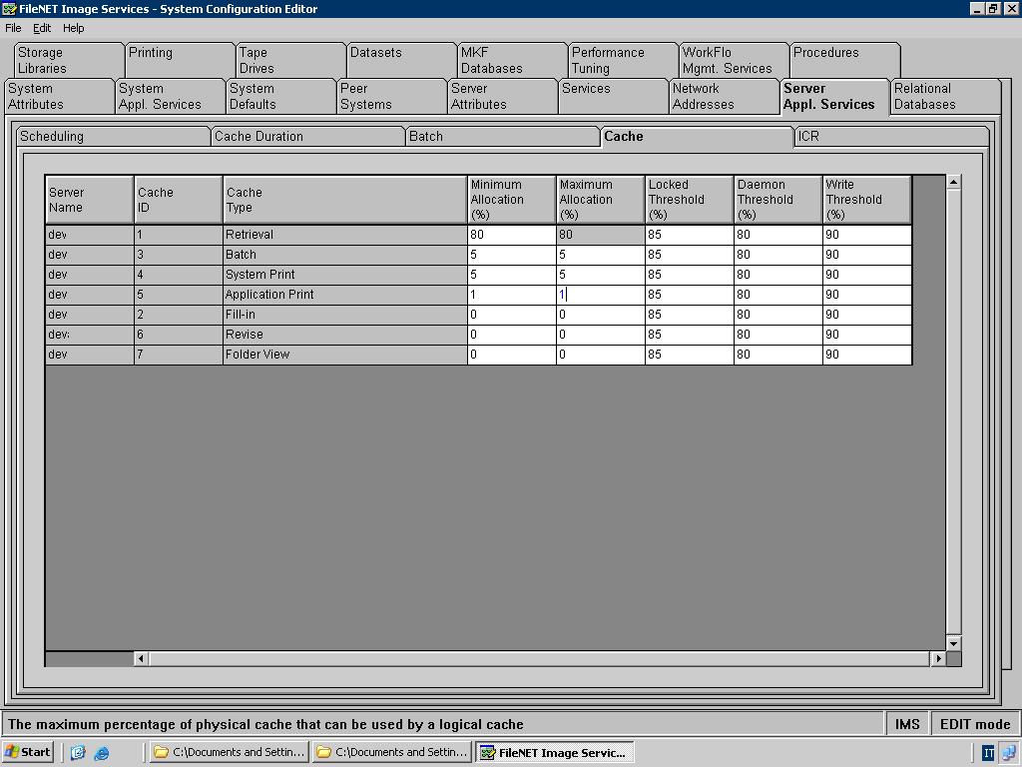Switch to the Peer Systems tab
Image resolution: width=1022 pixels, height=767 pixels.
[391, 97]
